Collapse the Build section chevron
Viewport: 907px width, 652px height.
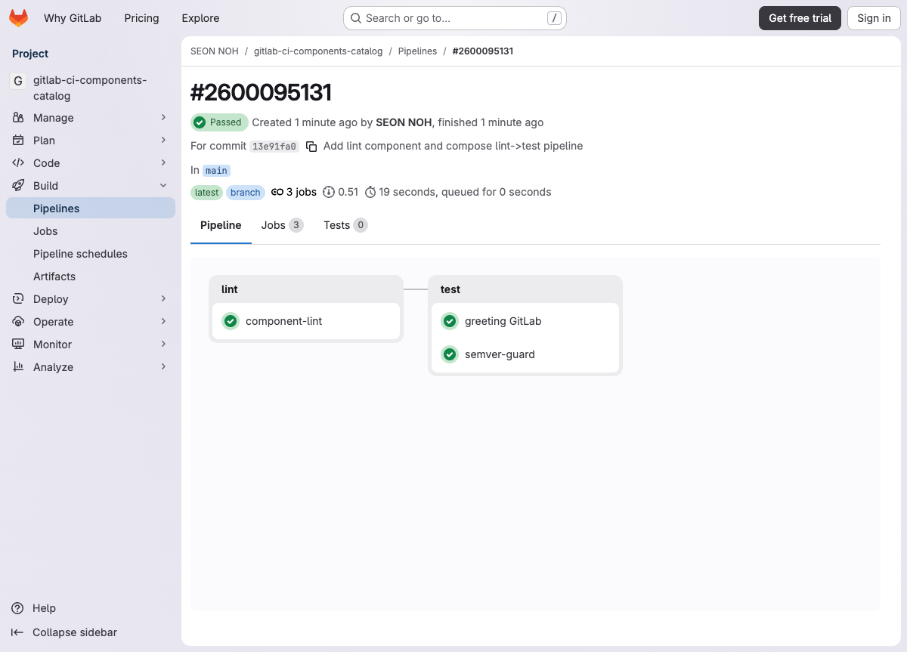tap(163, 186)
